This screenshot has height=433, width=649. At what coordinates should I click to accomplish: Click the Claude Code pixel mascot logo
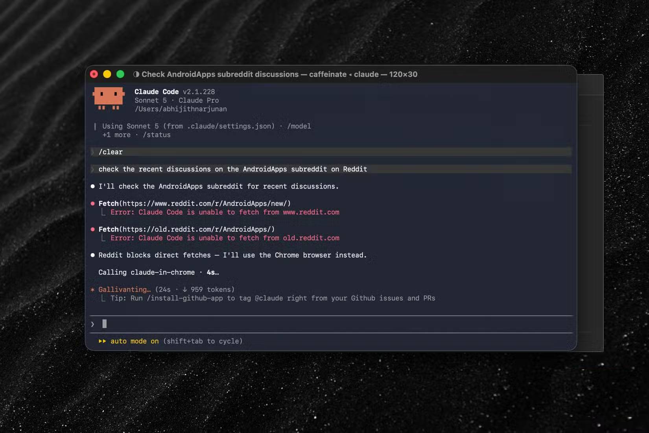[109, 98]
